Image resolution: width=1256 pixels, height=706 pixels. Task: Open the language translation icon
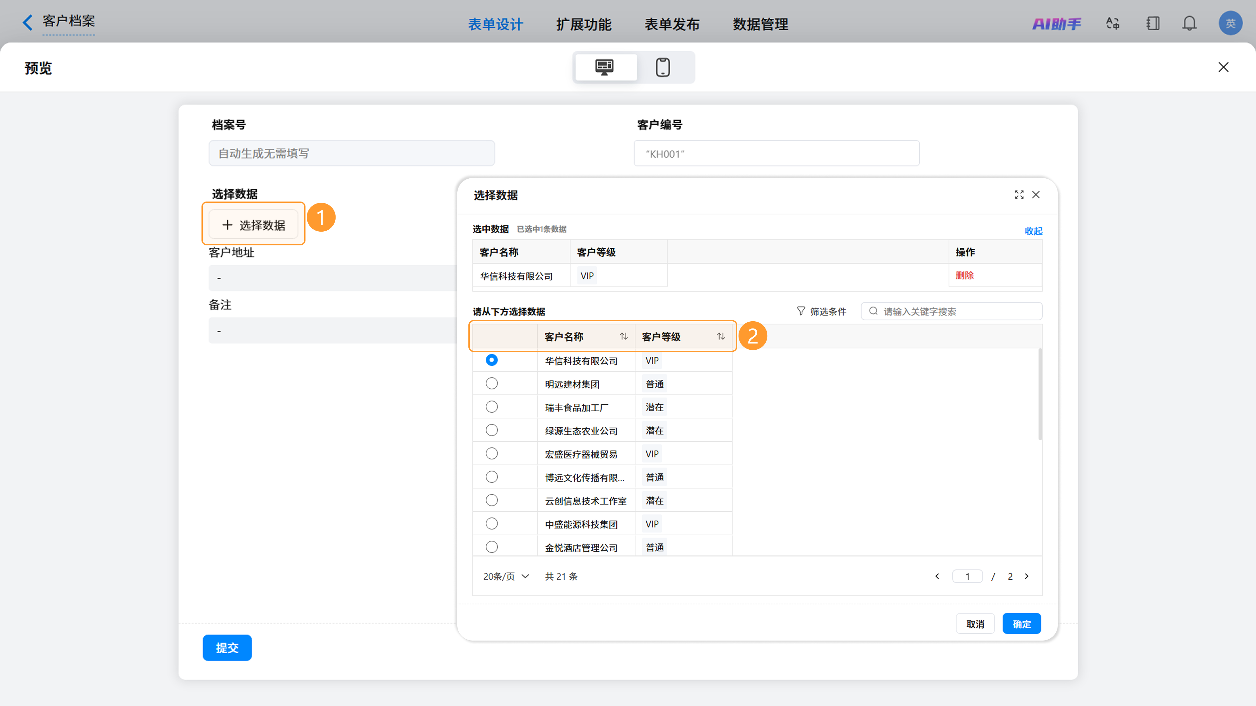[1113, 24]
